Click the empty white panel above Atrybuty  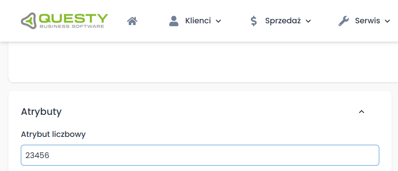click(200, 64)
